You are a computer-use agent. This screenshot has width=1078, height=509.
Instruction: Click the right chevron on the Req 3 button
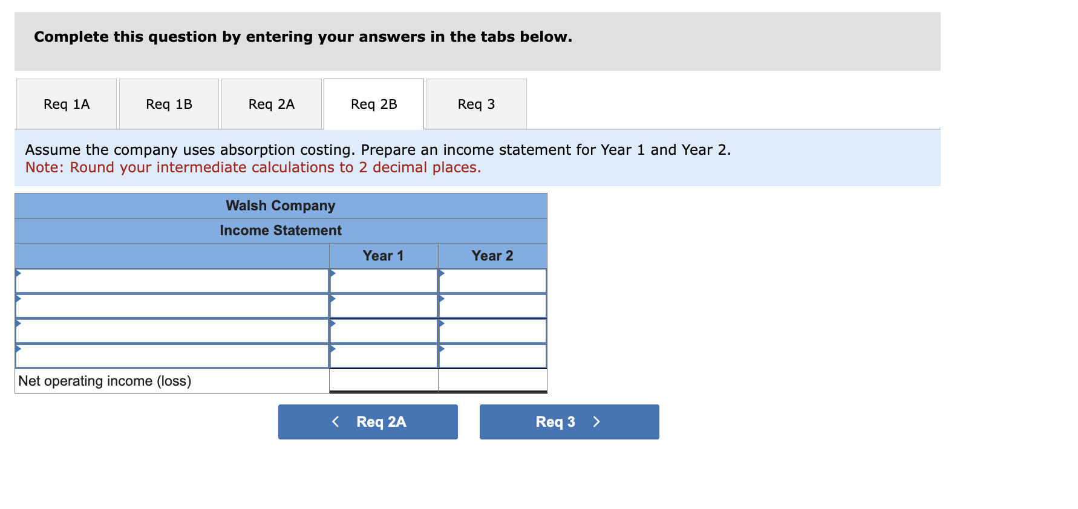[x=596, y=421]
